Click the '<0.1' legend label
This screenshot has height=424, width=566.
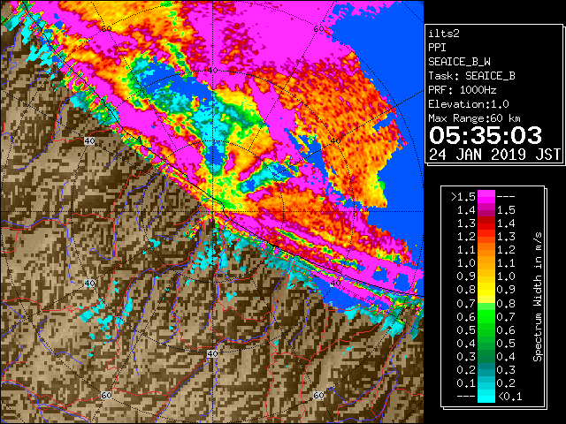coord(509,397)
